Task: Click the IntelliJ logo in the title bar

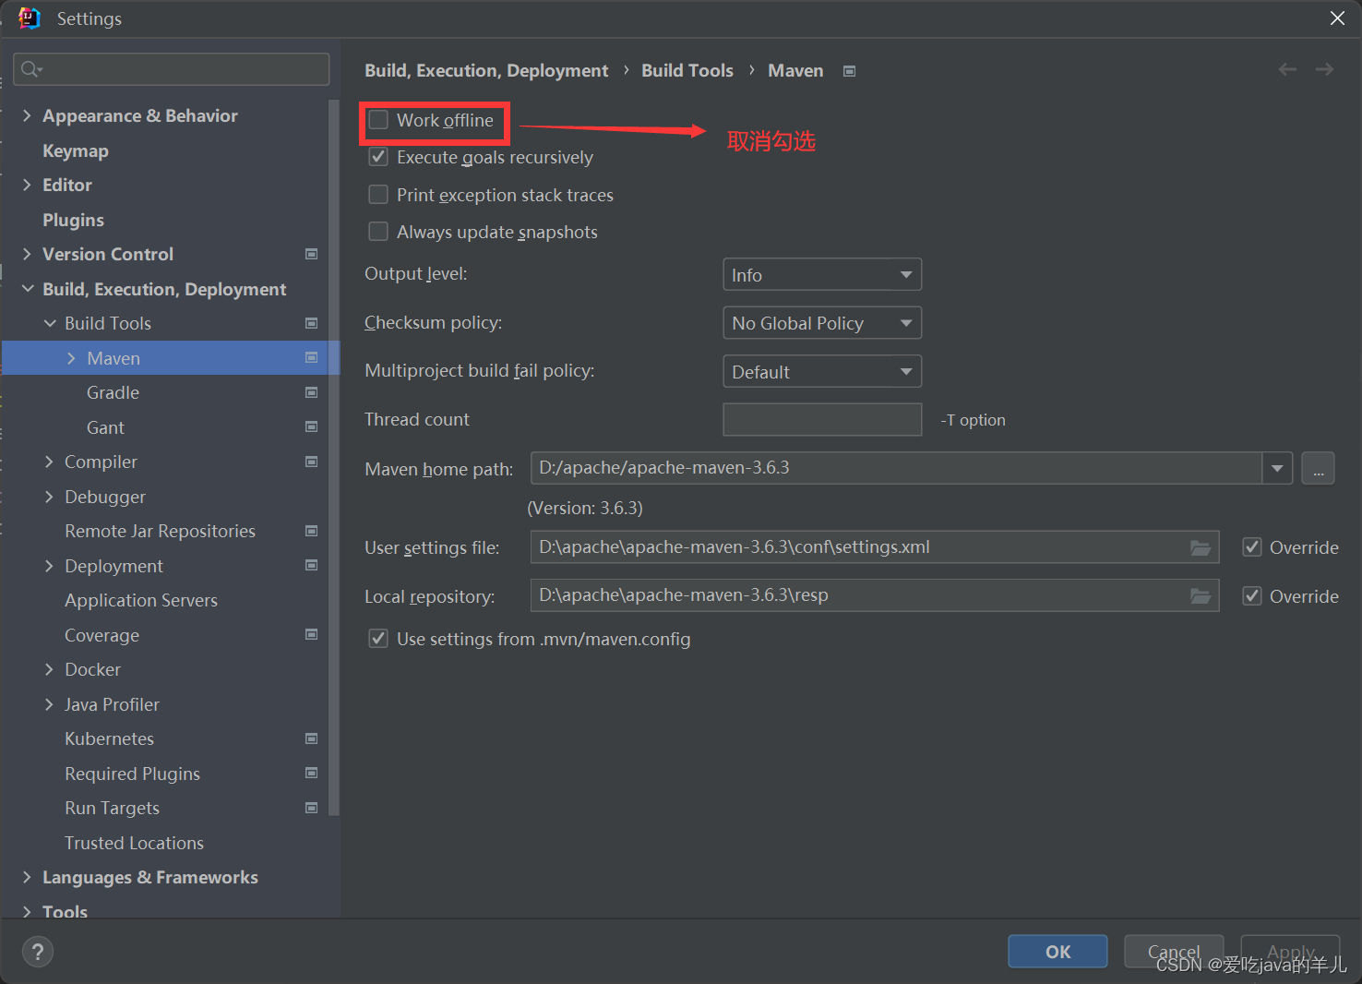Action: (30, 18)
